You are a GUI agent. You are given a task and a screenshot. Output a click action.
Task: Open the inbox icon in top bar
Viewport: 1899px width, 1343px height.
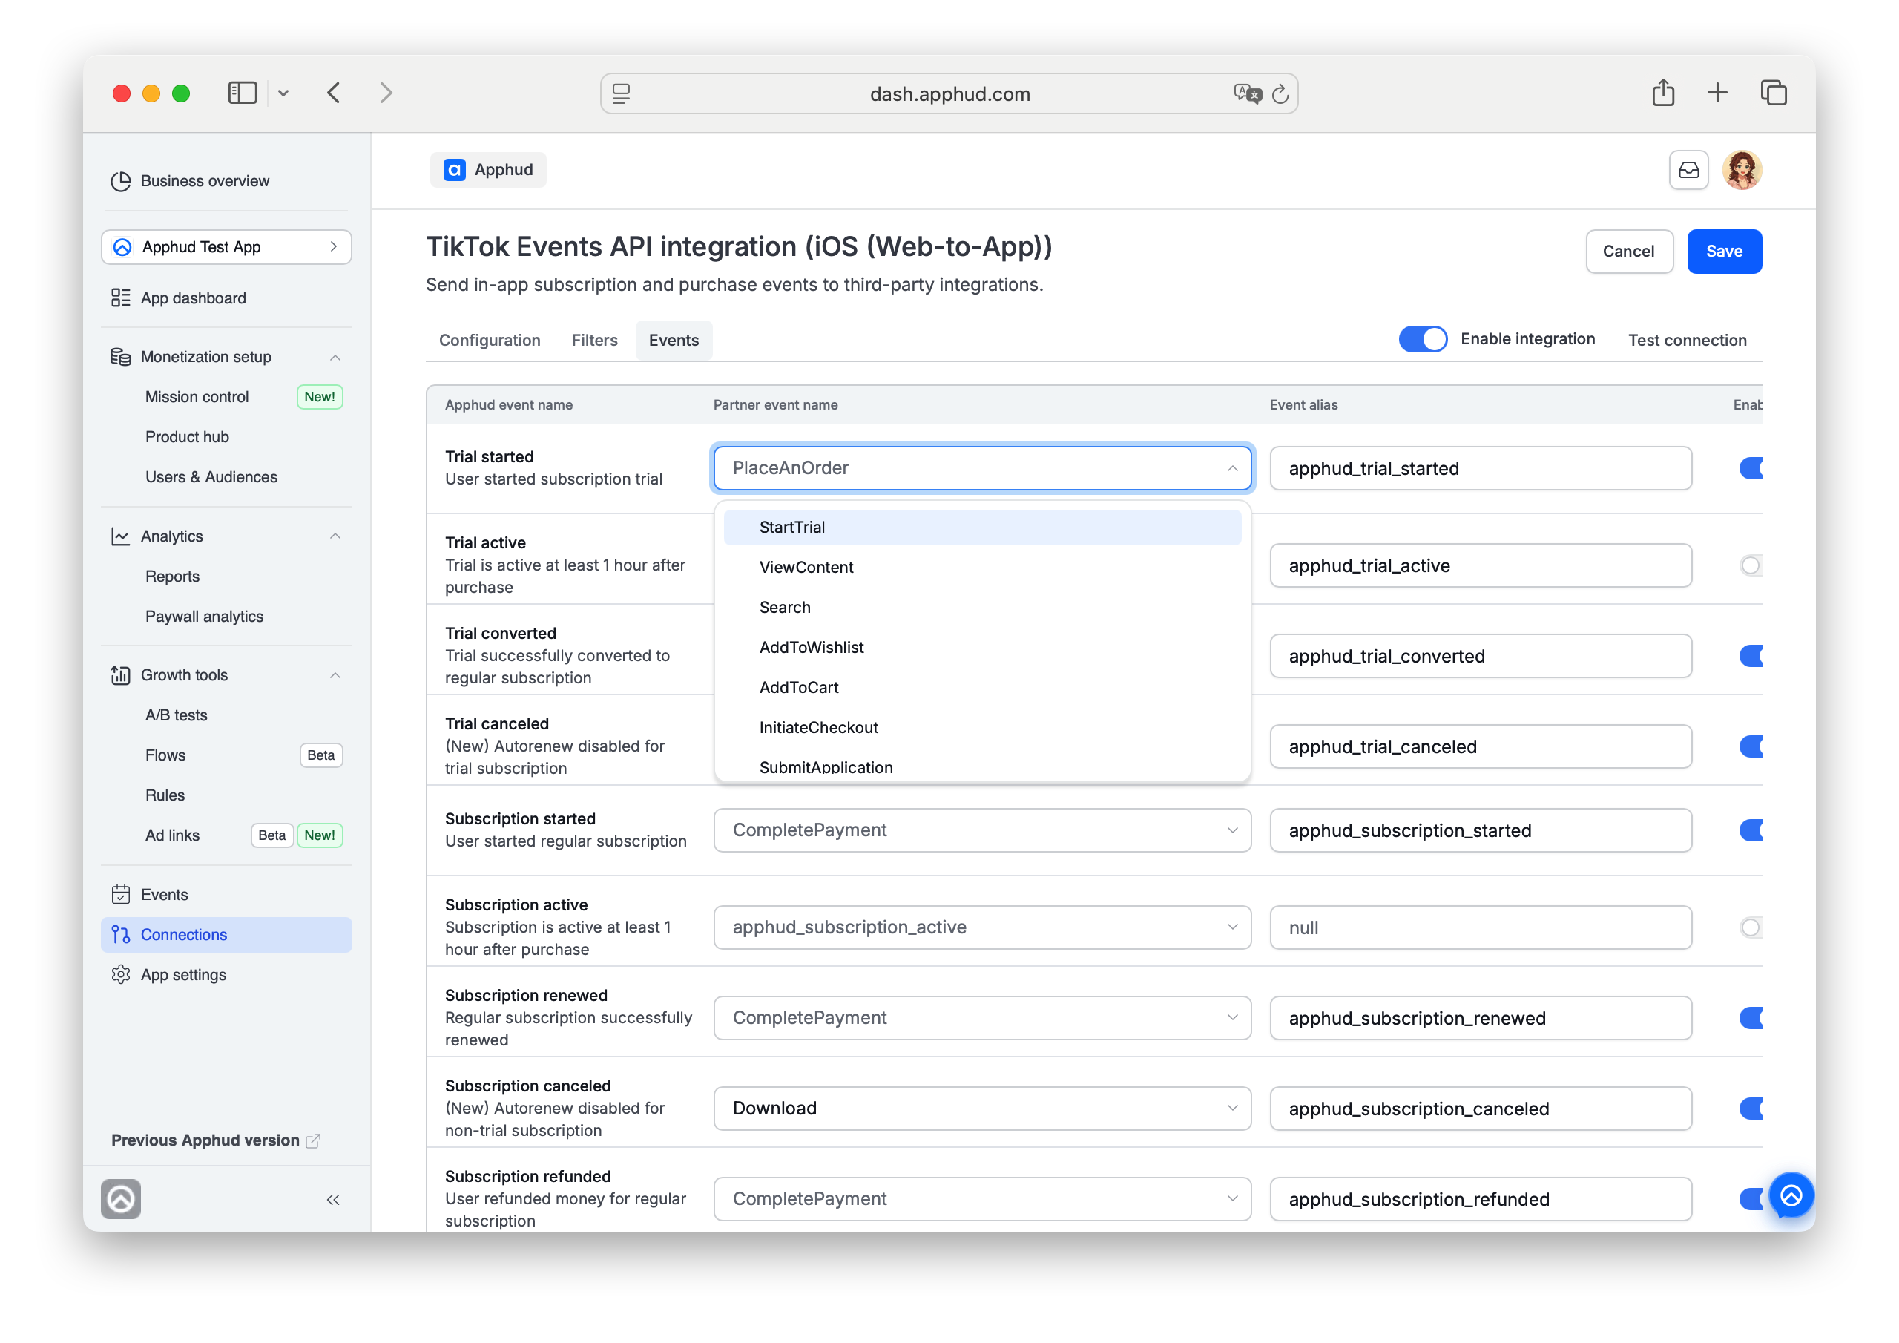click(1688, 170)
